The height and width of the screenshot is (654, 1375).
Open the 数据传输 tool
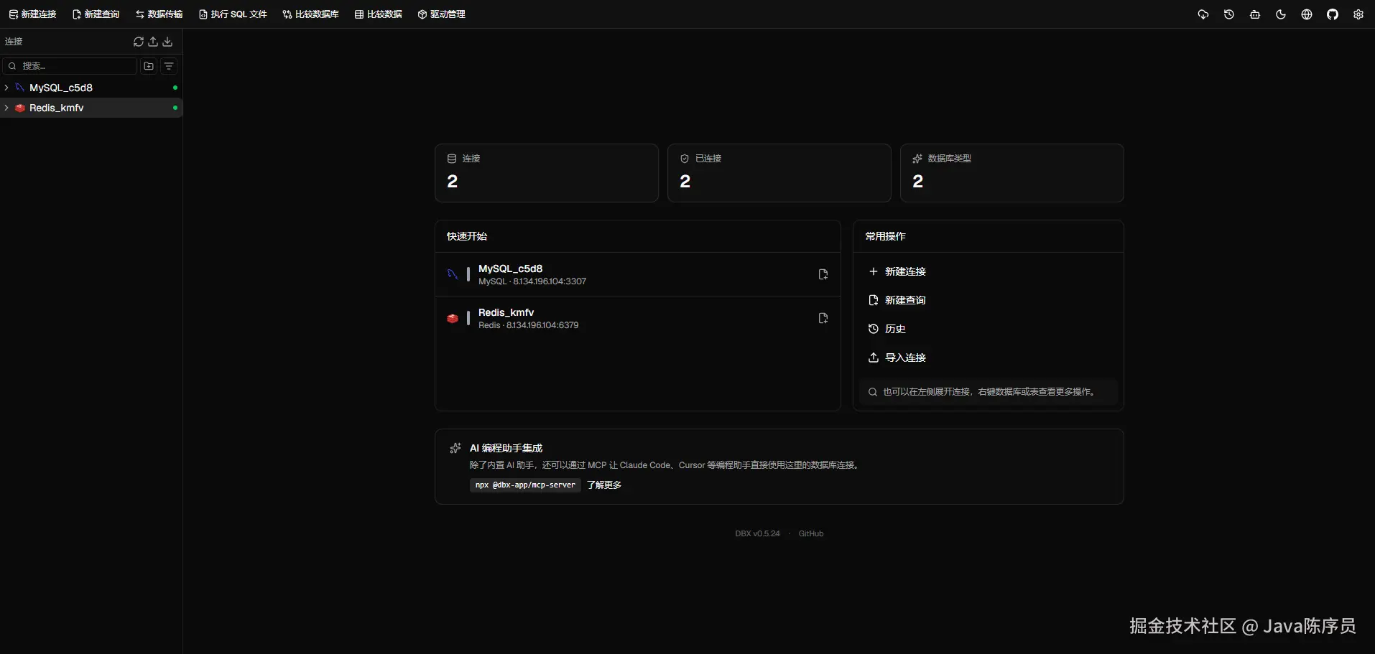click(159, 14)
